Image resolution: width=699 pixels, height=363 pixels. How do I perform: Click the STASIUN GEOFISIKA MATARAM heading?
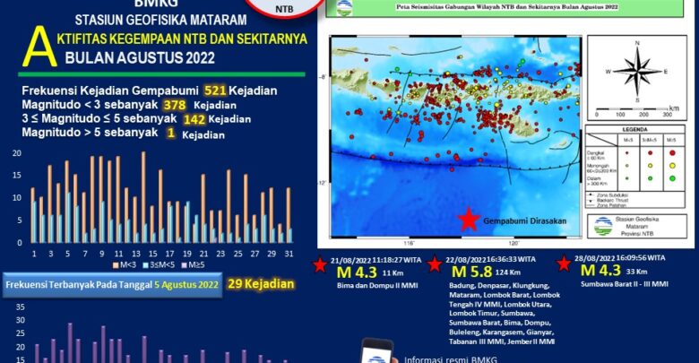[160, 20]
